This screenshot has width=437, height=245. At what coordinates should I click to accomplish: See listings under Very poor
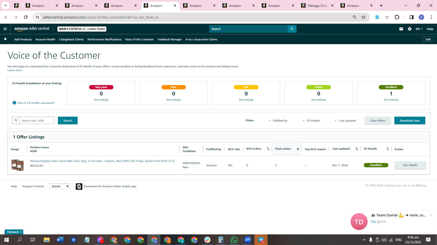click(101, 100)
